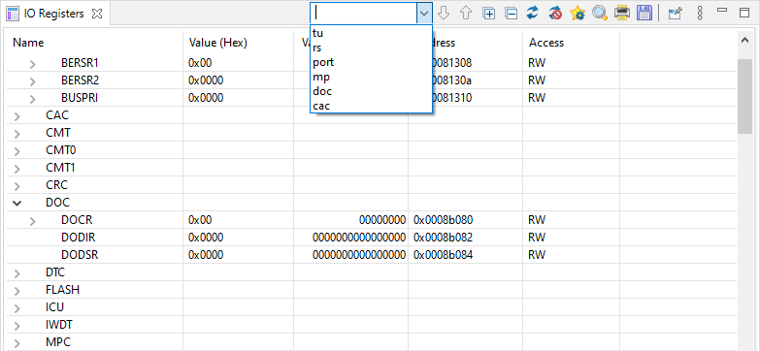Expand the CAC module
Image resolution: width=760 pixels, height=351 pixels.
(17, 116)
